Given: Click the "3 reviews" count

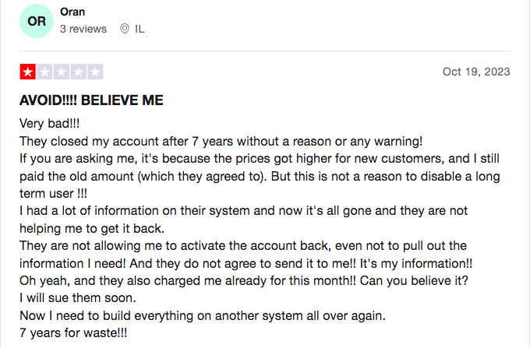Looking at the screenshot, I should click(x=83, y=29).
